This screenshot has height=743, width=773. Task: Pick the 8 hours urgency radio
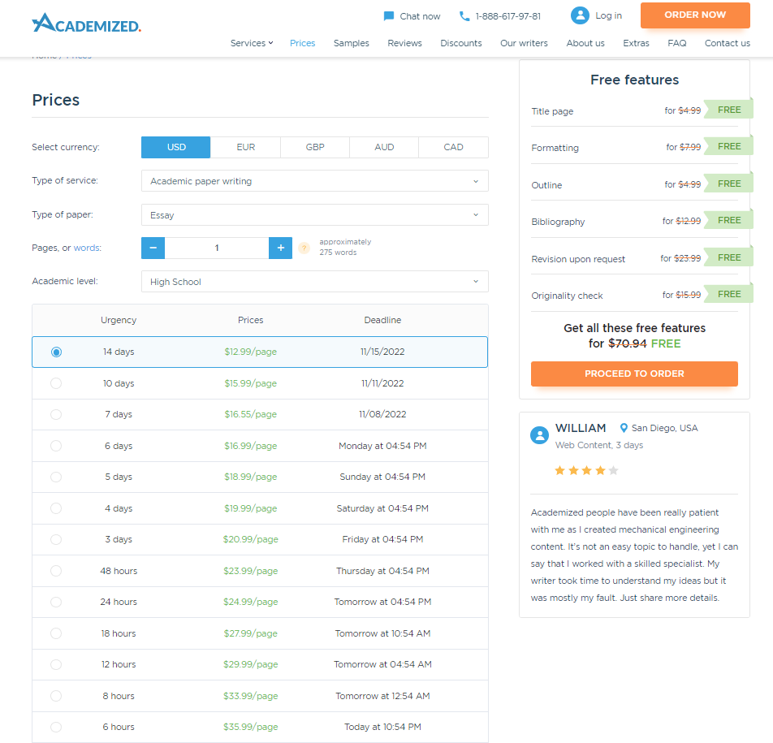(x=56, y=696)
